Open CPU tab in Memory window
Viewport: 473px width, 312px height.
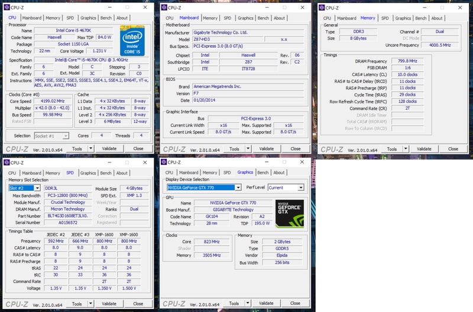coord(327,18)
